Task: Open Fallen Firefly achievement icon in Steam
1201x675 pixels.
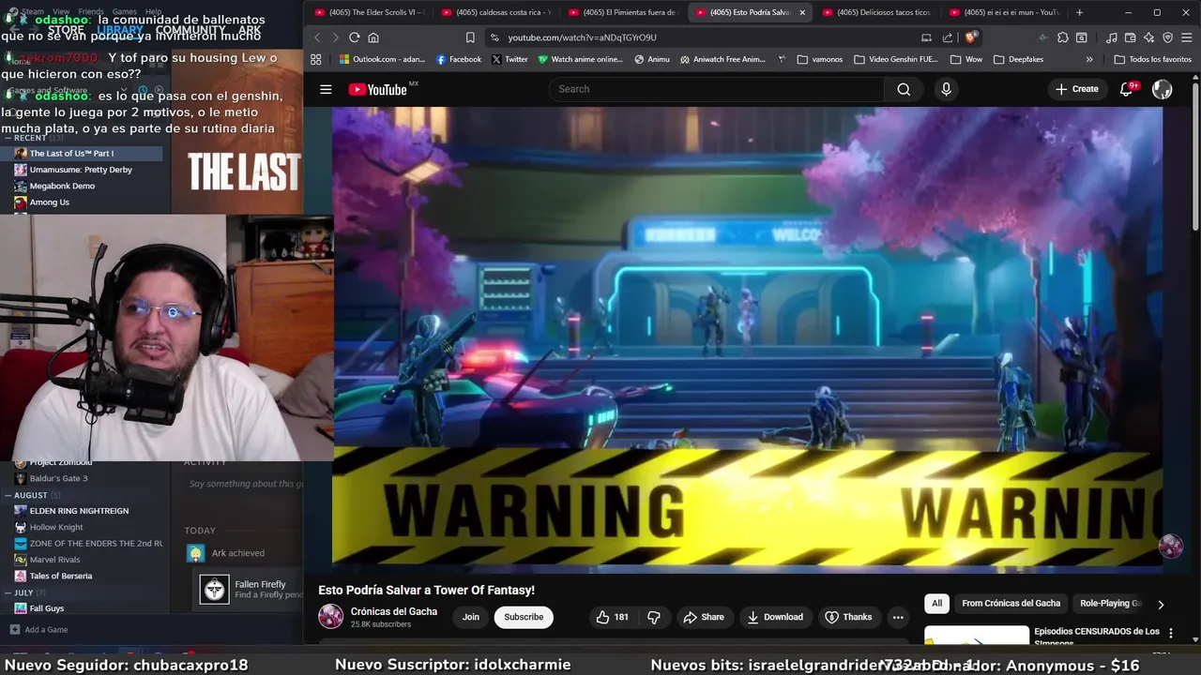Action: click(214, 589)
